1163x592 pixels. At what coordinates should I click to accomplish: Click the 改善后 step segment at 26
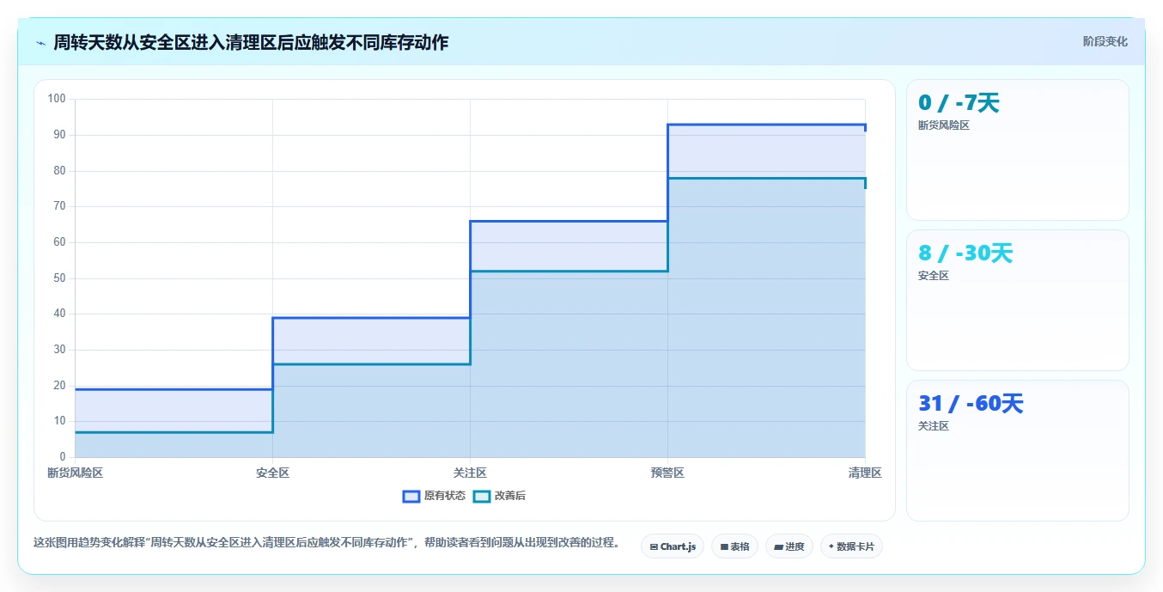371,364
